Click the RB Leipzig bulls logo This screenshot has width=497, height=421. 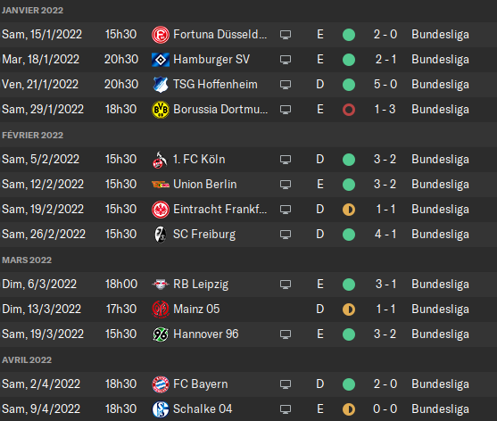coord(161,285)
